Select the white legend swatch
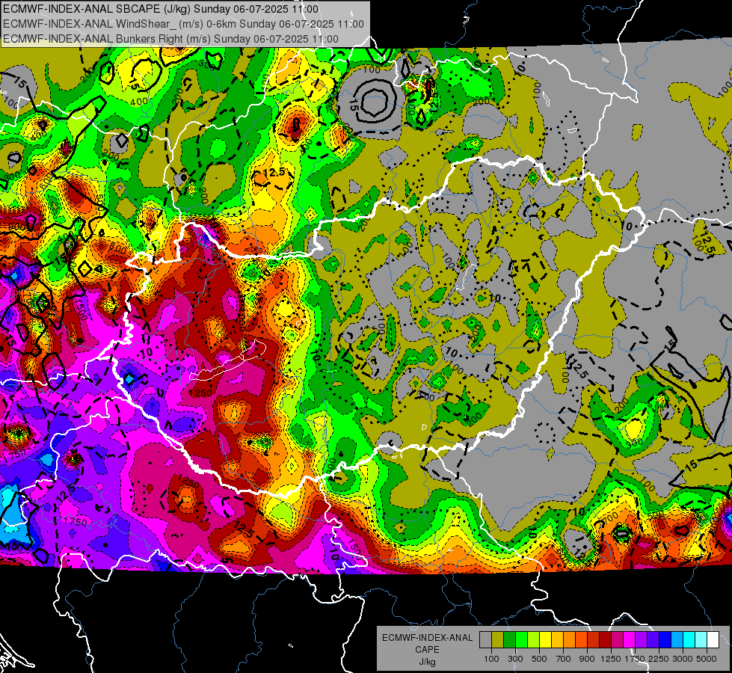732x673 pixels. click(x=713, y=640)
